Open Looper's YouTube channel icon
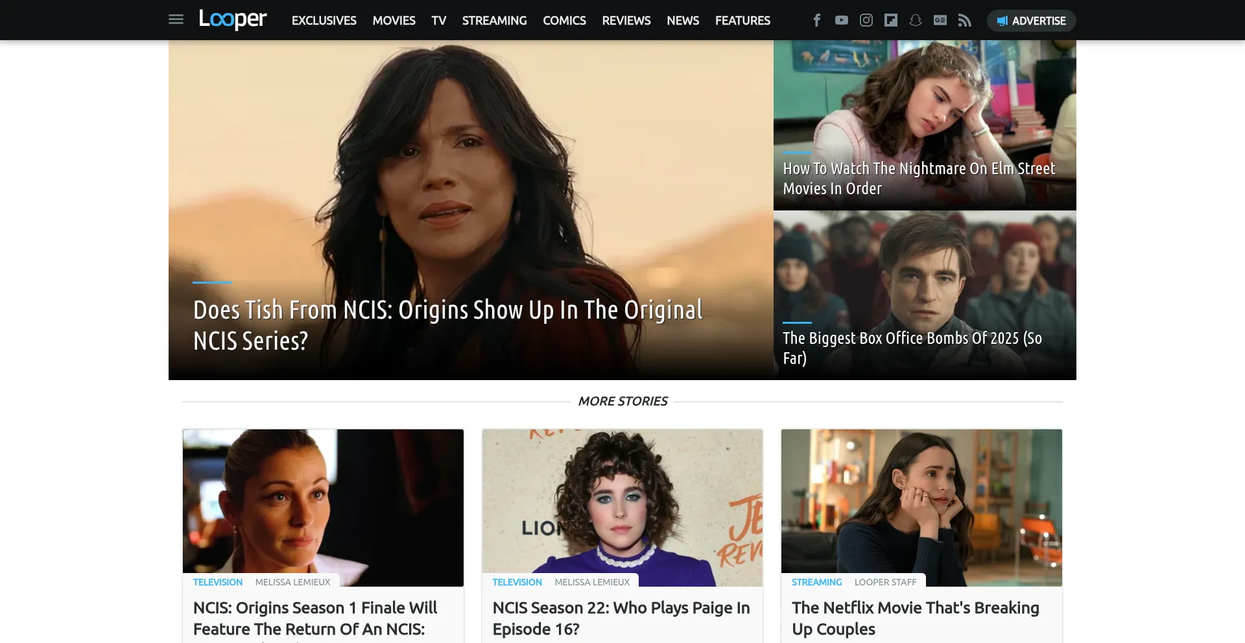The width and height of the screenshot is (1245, 643). [x=842, y=21]
